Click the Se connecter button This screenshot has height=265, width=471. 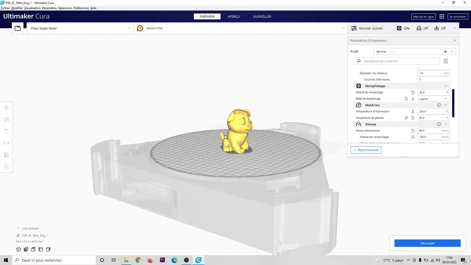point(458,17)
